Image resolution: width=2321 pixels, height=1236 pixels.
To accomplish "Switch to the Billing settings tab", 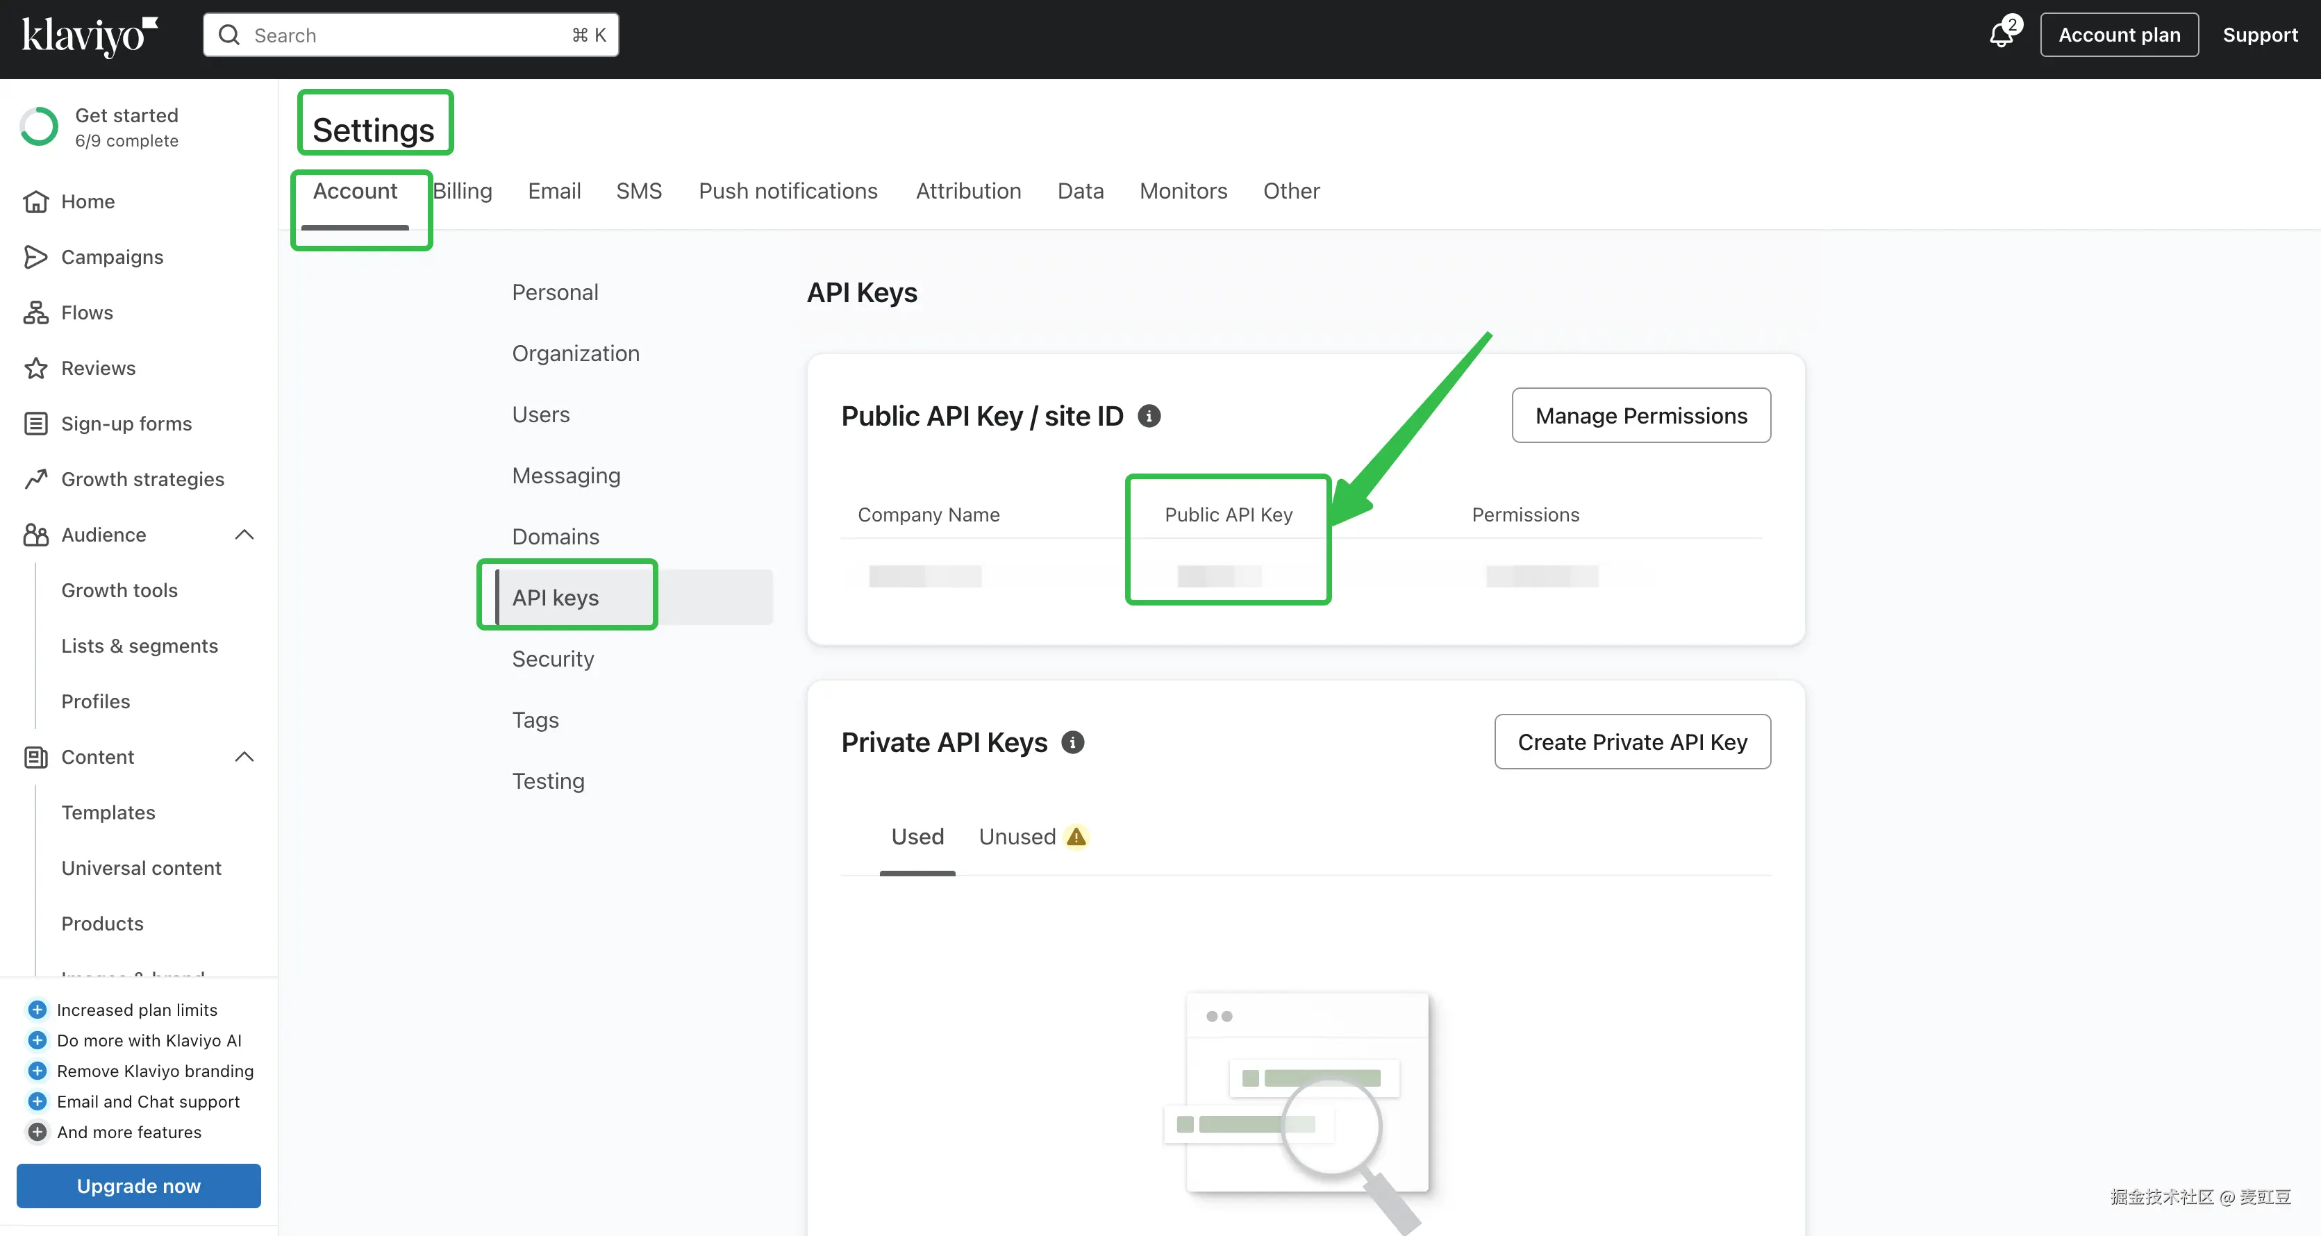I will point(463,191).
